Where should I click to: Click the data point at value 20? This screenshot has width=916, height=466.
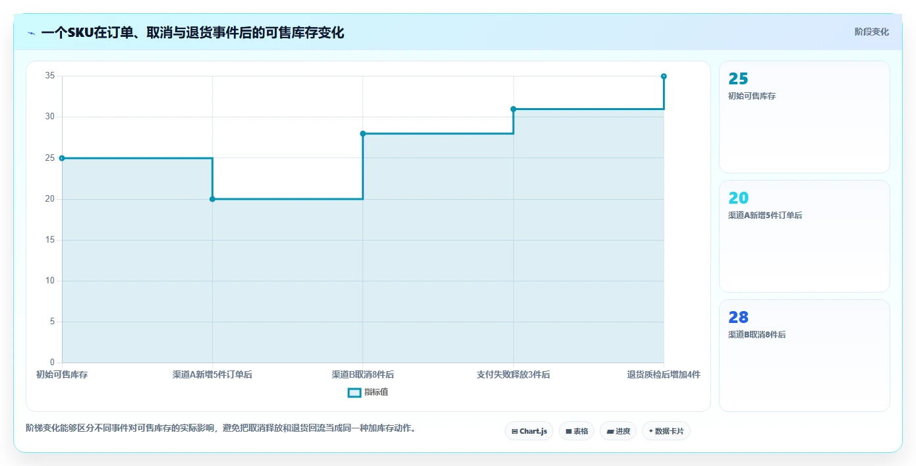(x=212, y=199)
